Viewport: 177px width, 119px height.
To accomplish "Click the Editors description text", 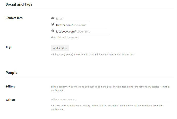I will point(110,88).
